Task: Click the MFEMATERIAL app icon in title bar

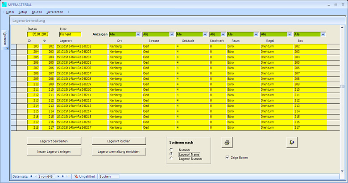Action: (x=4, y=4)
